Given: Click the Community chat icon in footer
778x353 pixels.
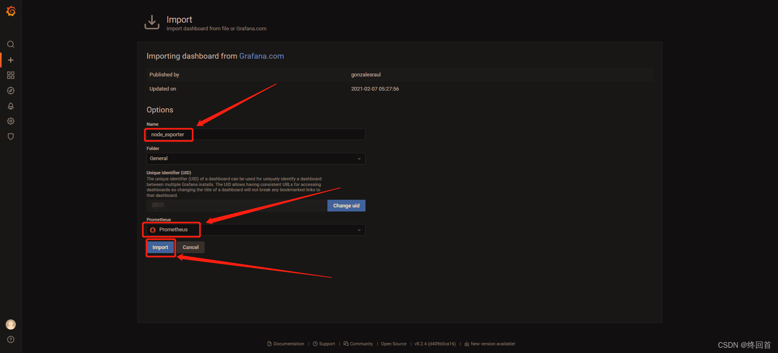Looking at the screenshot, I should point(346,344).
